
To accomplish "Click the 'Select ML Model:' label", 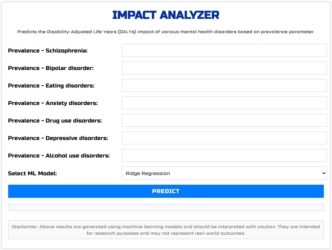I will [33, 173].
